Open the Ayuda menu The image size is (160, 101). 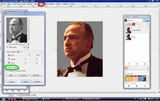(72, 4)
